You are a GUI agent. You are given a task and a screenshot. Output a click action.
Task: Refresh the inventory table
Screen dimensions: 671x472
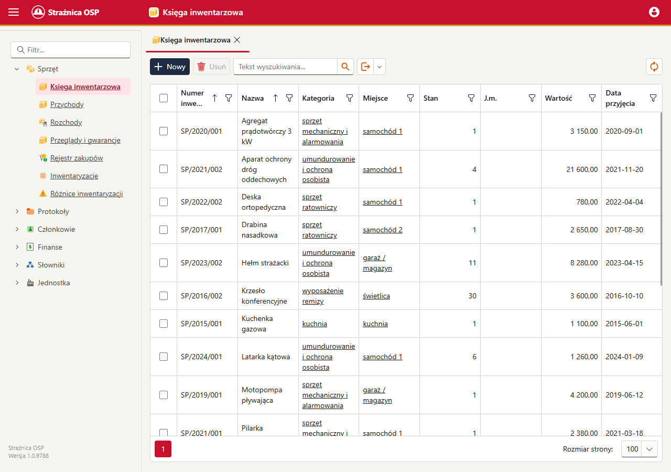654,67
